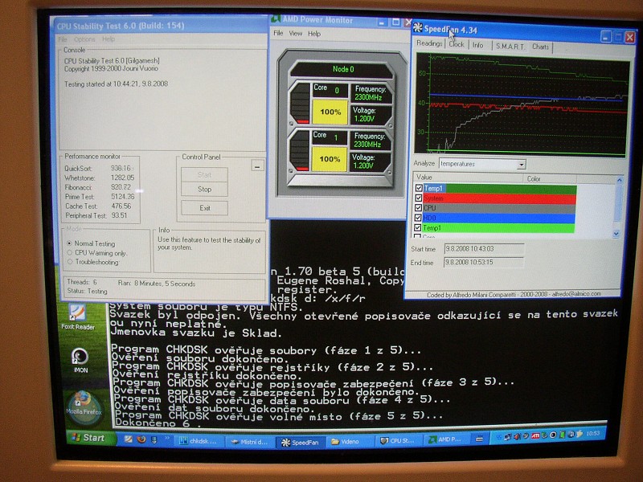
Task: Open View menu in AMD Power Monitor
Action: (x=295, y=34)
